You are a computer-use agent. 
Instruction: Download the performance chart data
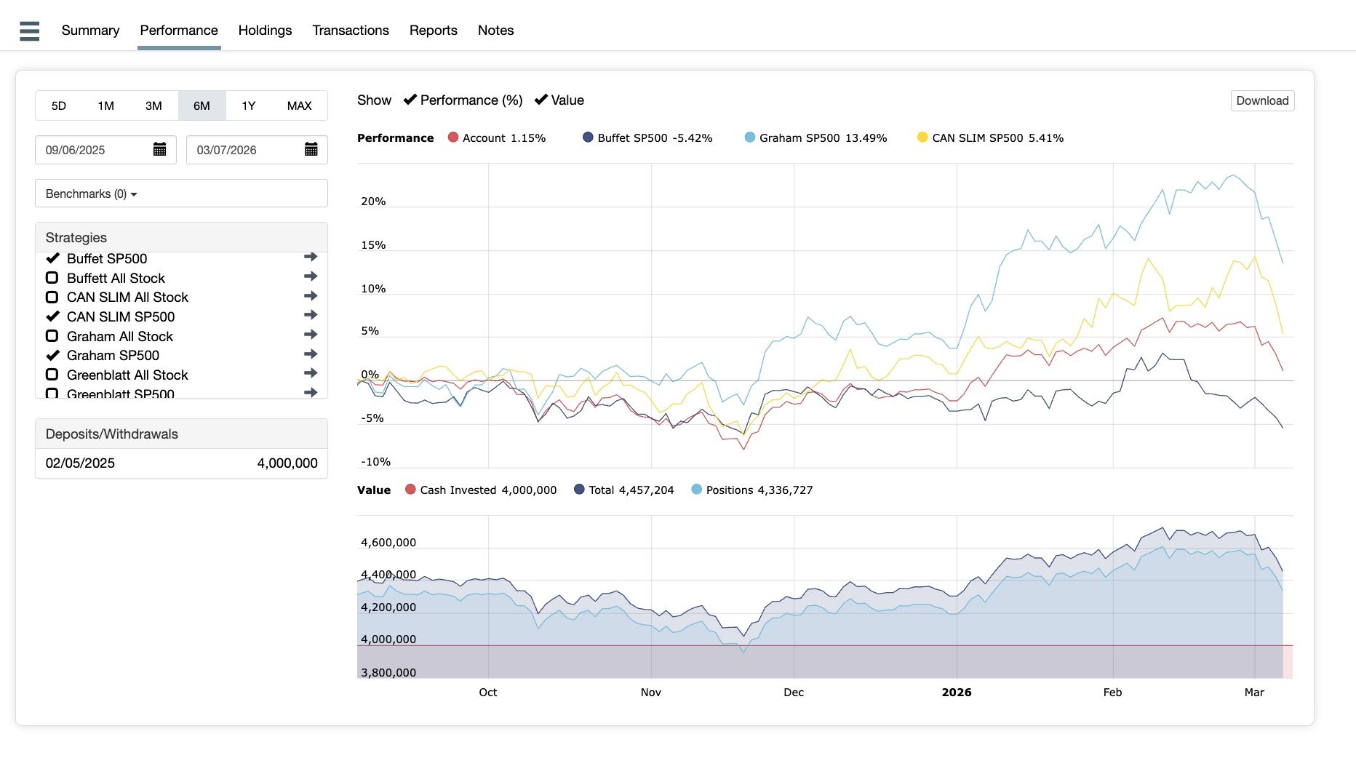(1262, 100)
